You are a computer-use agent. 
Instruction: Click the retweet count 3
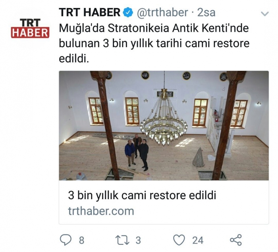point(138,240)
